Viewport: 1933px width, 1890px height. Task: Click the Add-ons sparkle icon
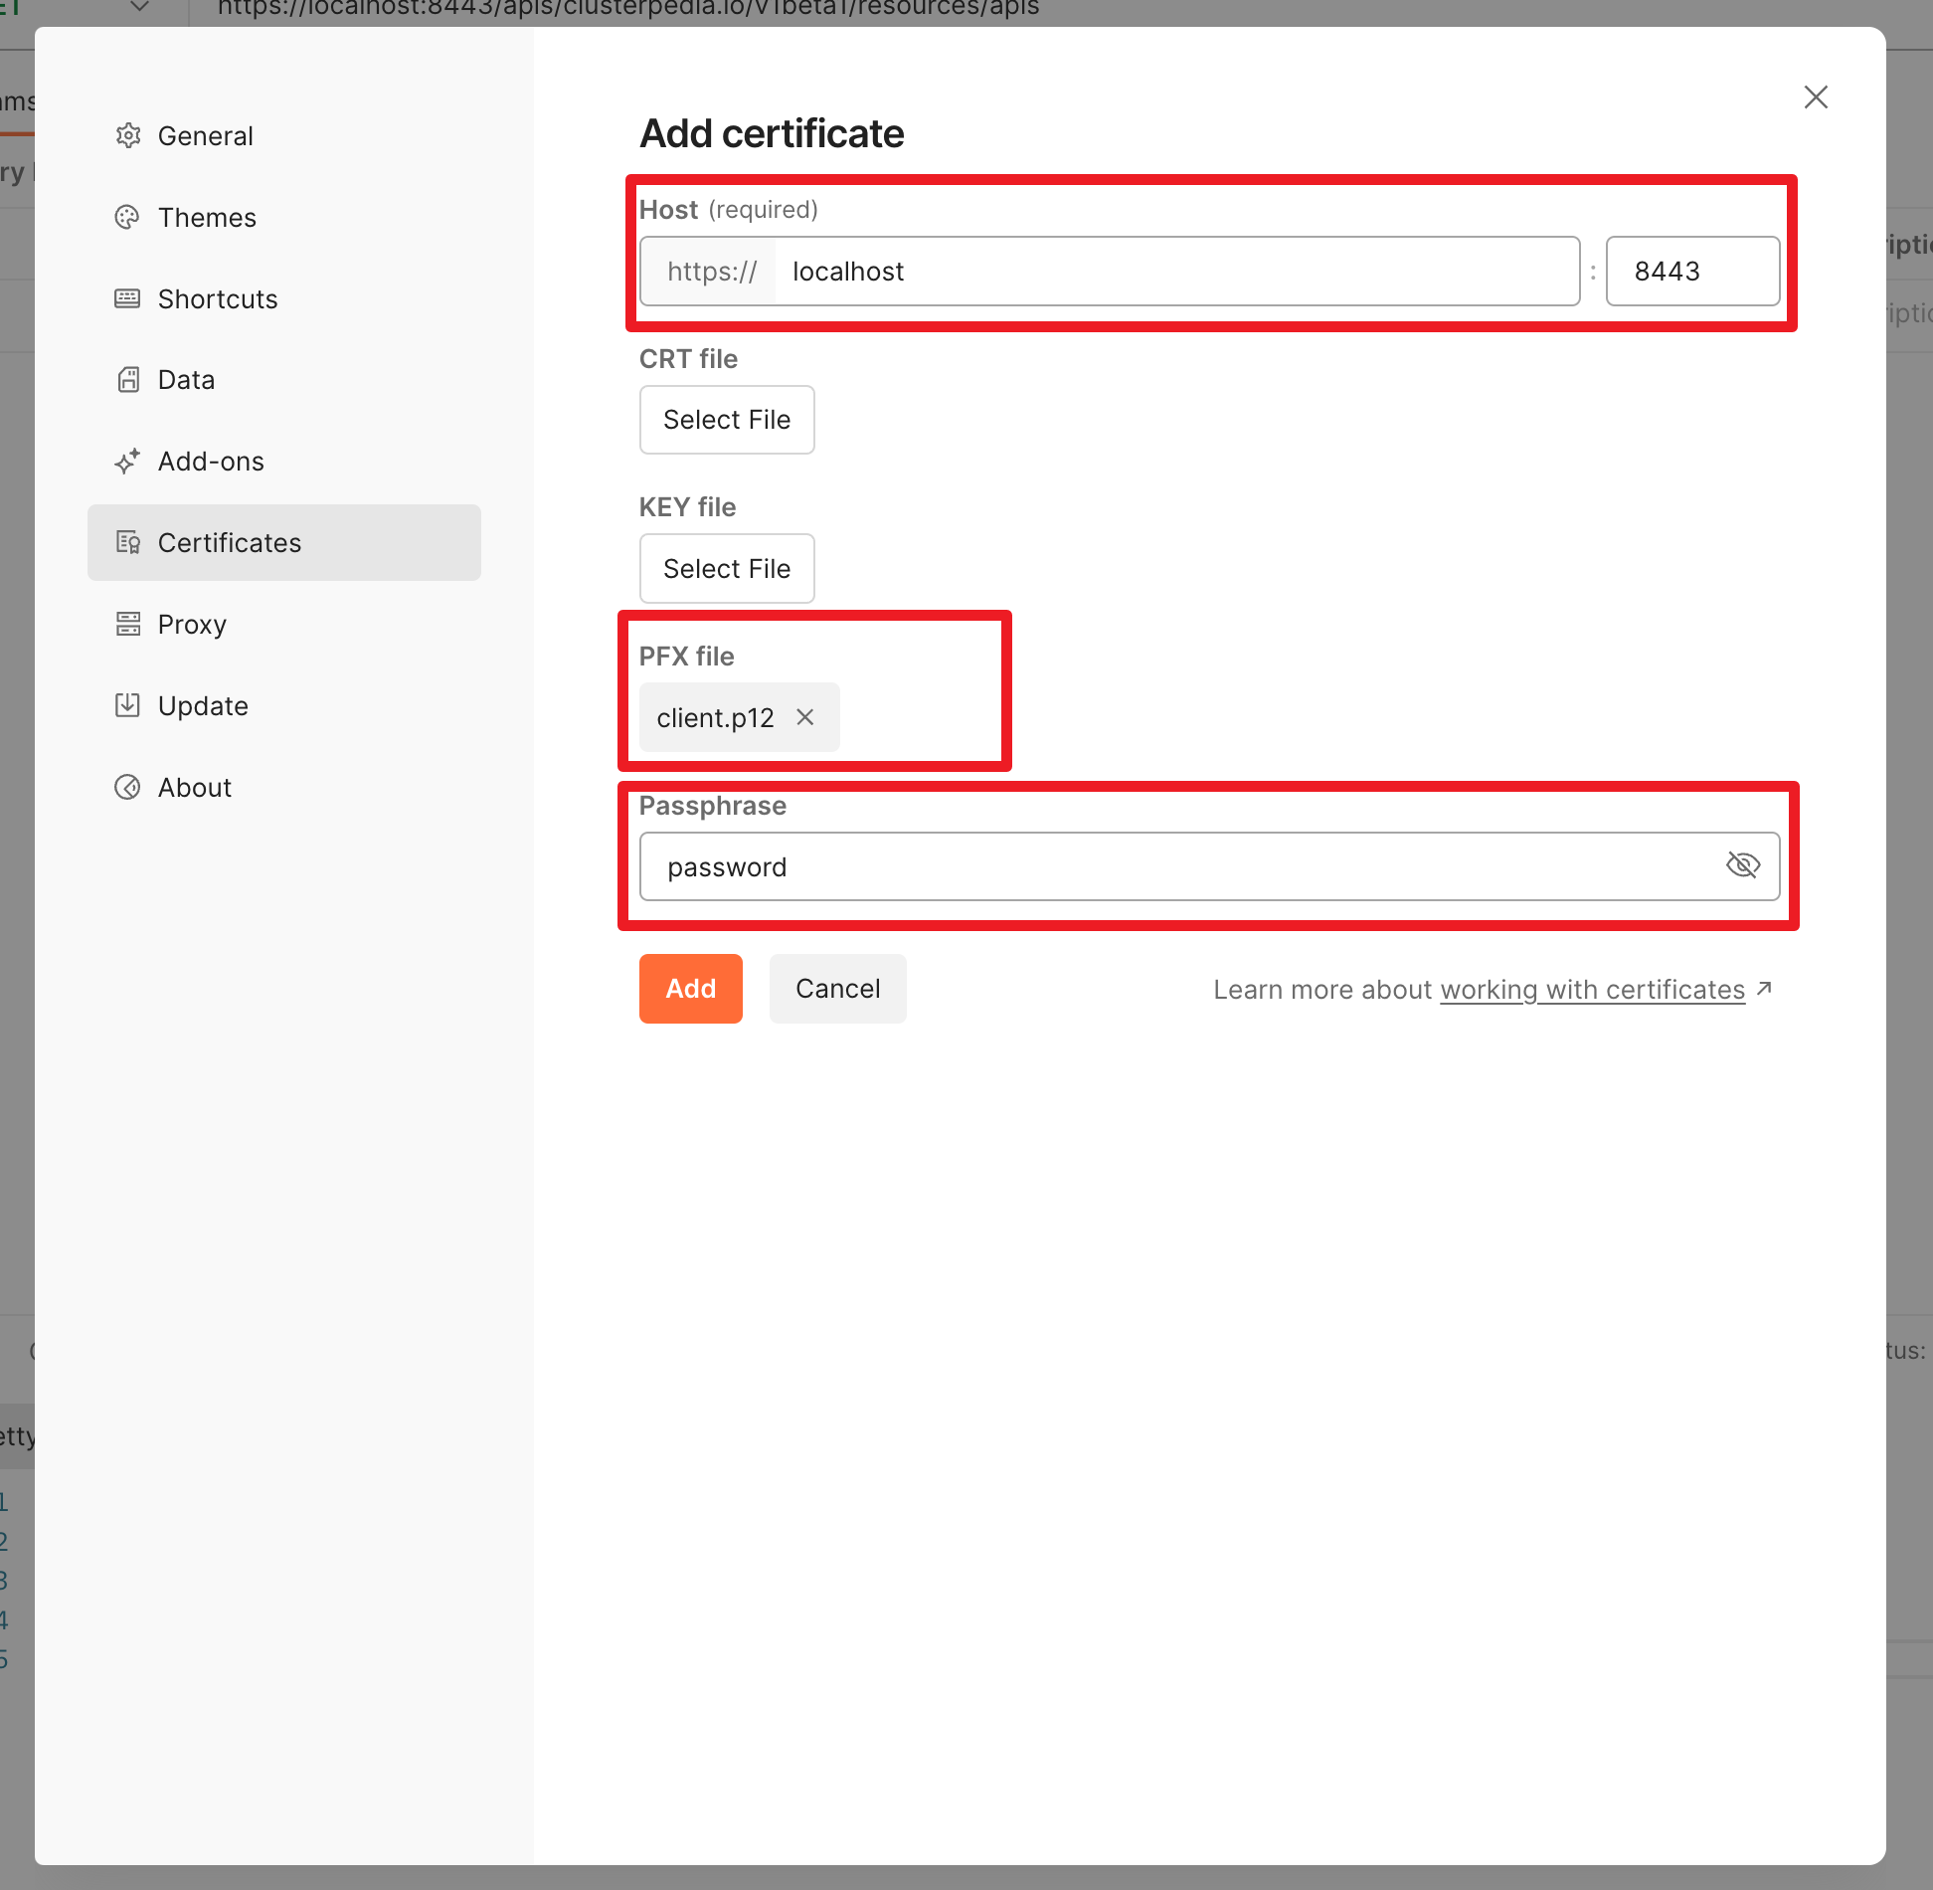[x=128, y=462]
